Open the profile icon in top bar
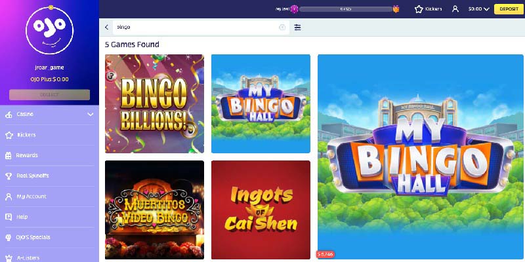The width and height of the screenshot is (525, 262). [x=455, y=9]
